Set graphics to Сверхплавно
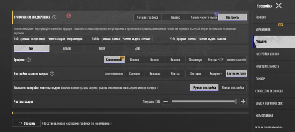295x132 pixels. pyautogui.click(x=114, y=60)
